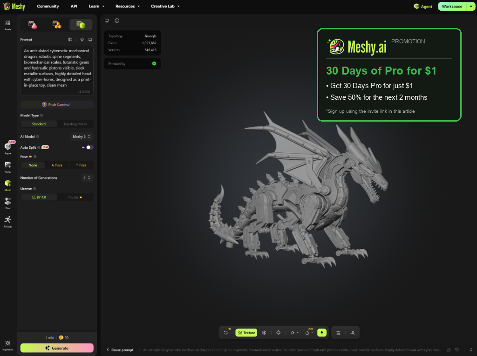
Task: Click the Meshy logo
Action: pos(14,6)
